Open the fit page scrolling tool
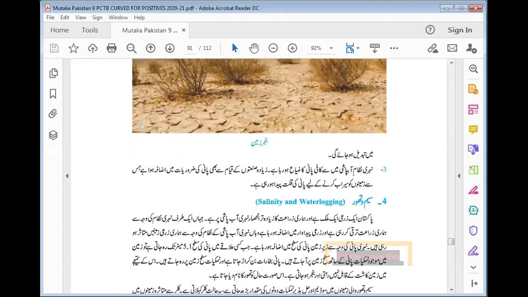The image size is (528, 297). click(350, 48)
